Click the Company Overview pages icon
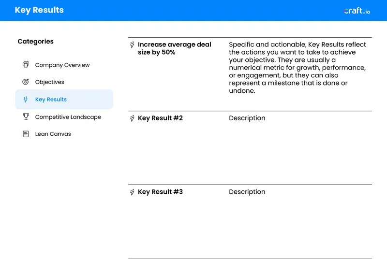Viewport: 387px width, 273px height. coord(26,64)
